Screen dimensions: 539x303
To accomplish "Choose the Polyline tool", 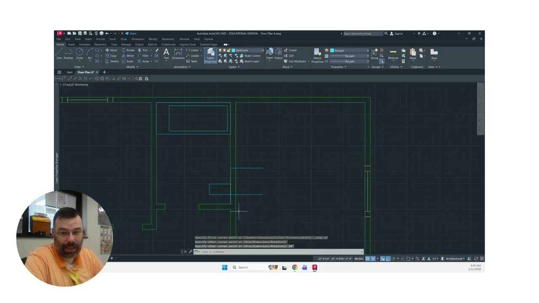I will pyautogui.click(x=68, y=53).
